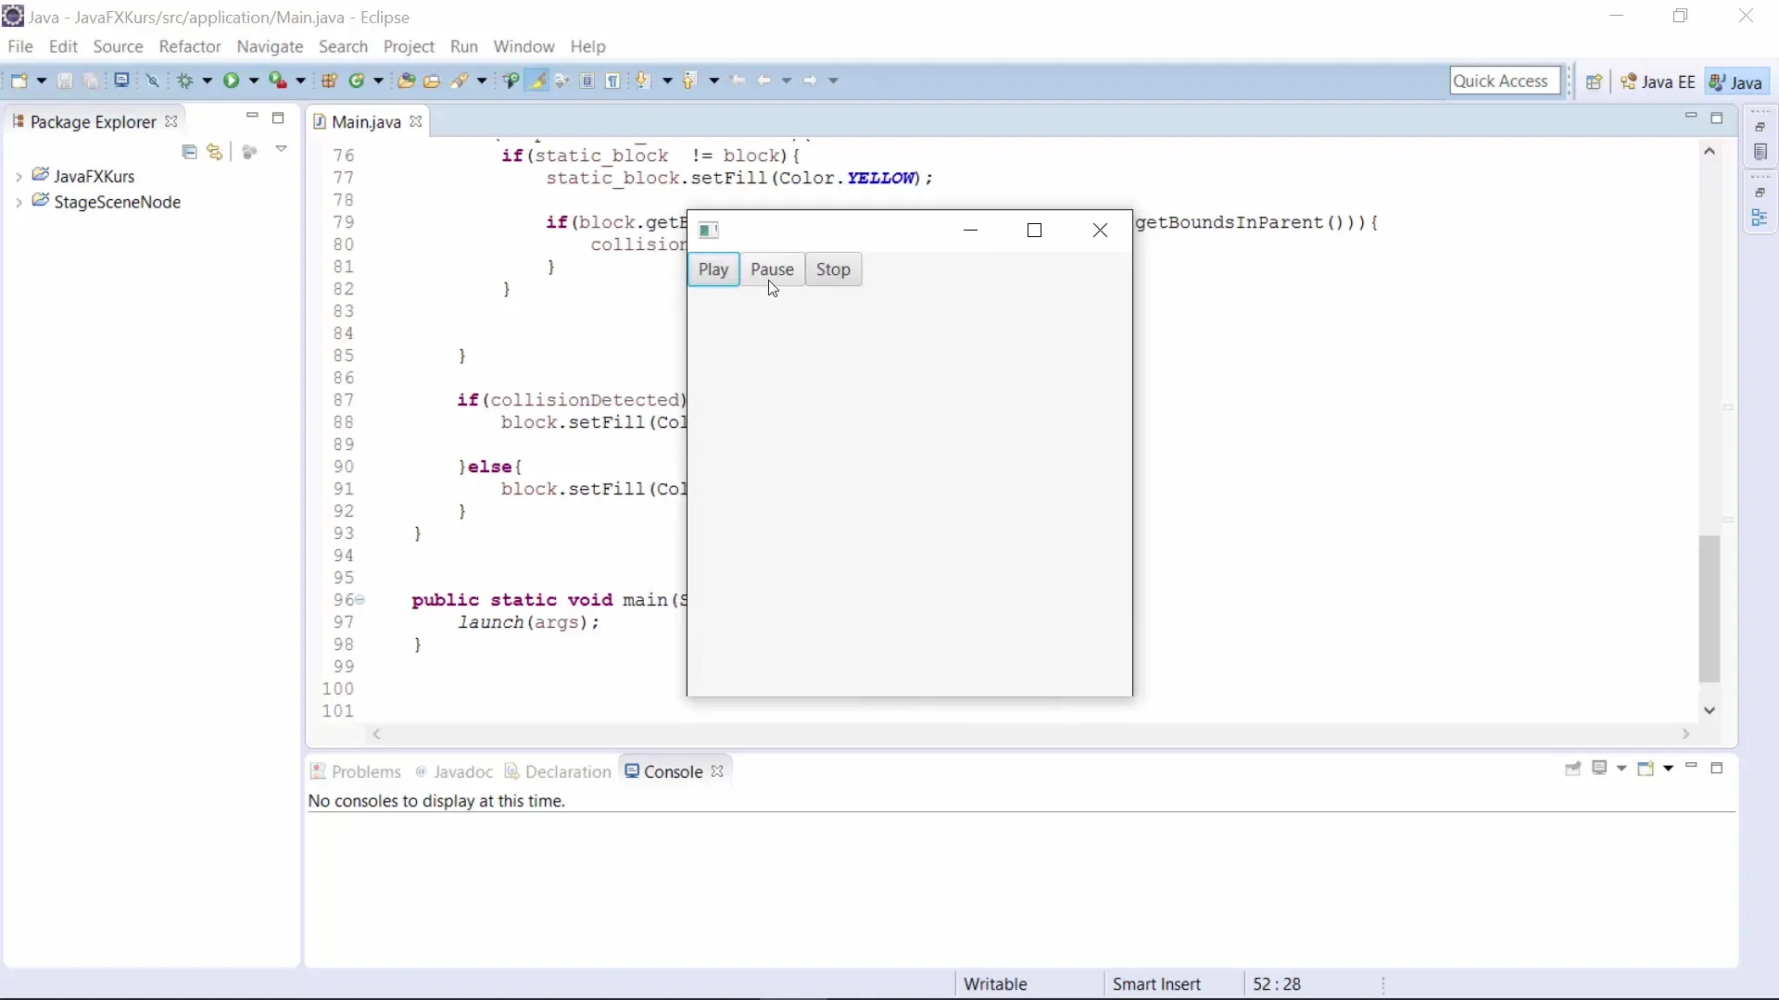This screenshot has height=1000, width=1779.
Task: Open the Project menu
Action: pyautogui.click(x=409, y=46)
